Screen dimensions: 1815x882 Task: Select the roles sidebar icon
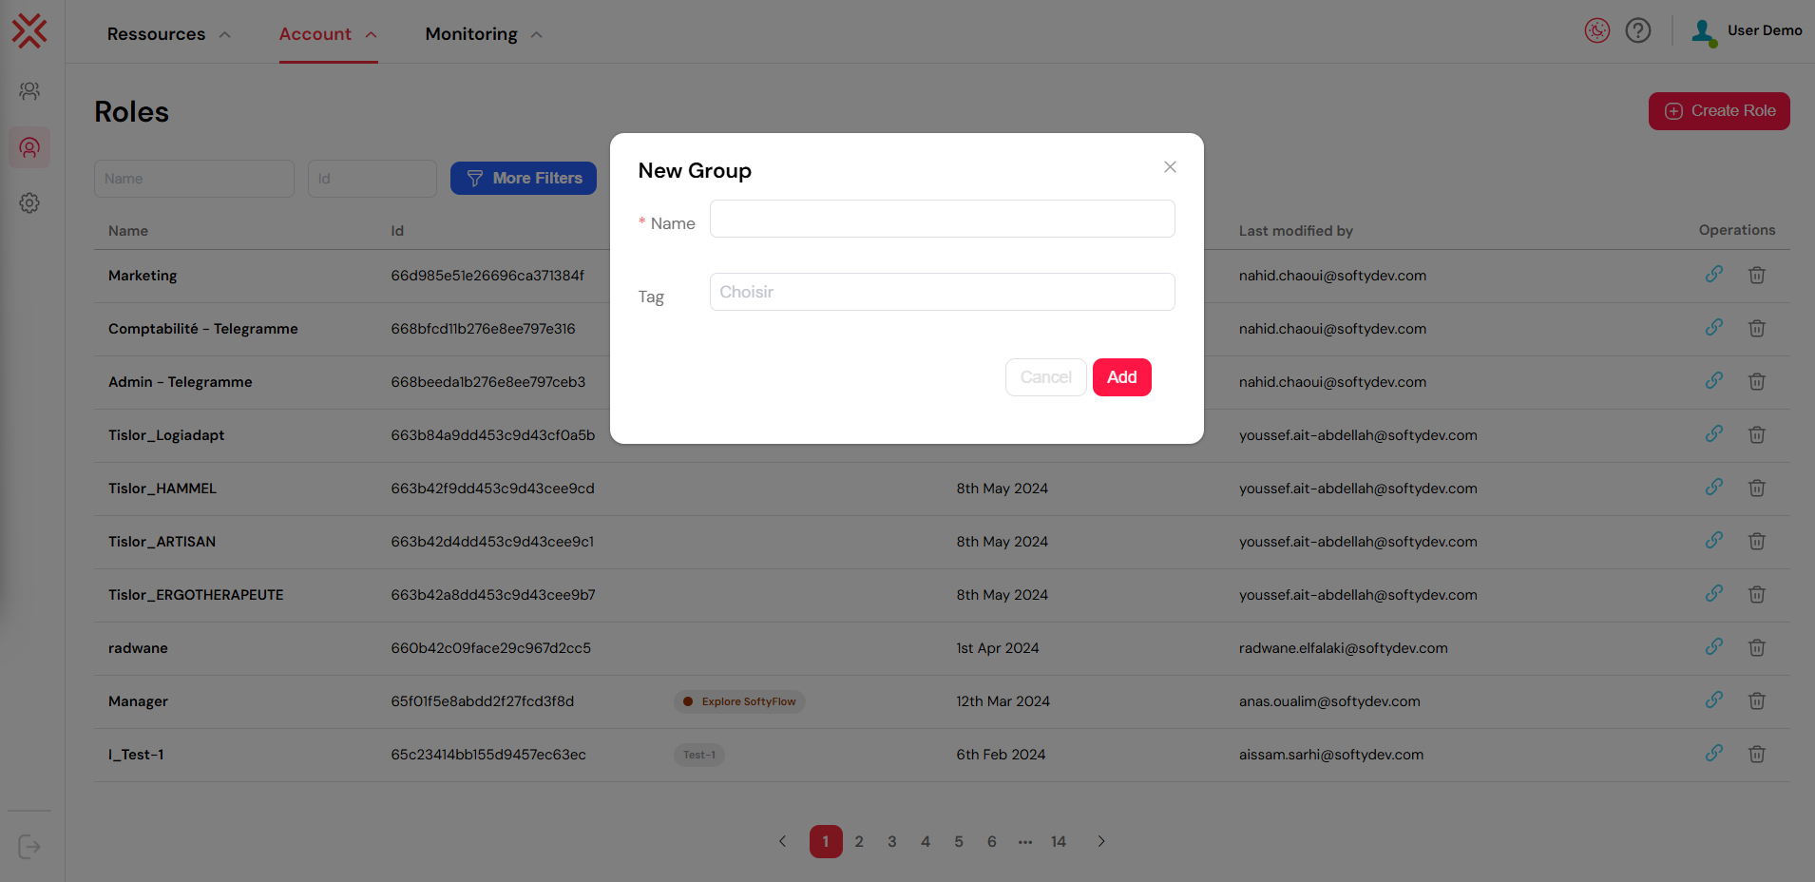(x=29, y=148)
